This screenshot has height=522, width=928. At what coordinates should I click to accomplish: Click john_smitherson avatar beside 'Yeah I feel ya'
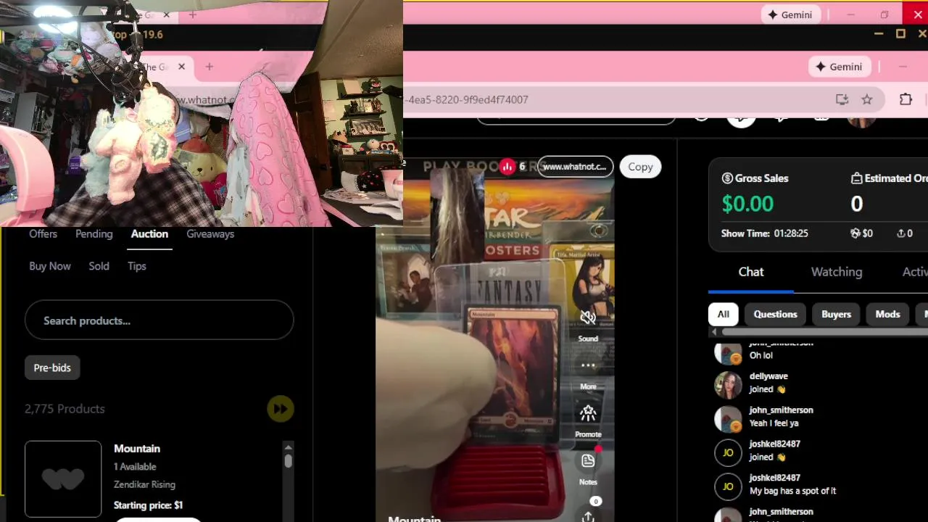pos(728,418)
